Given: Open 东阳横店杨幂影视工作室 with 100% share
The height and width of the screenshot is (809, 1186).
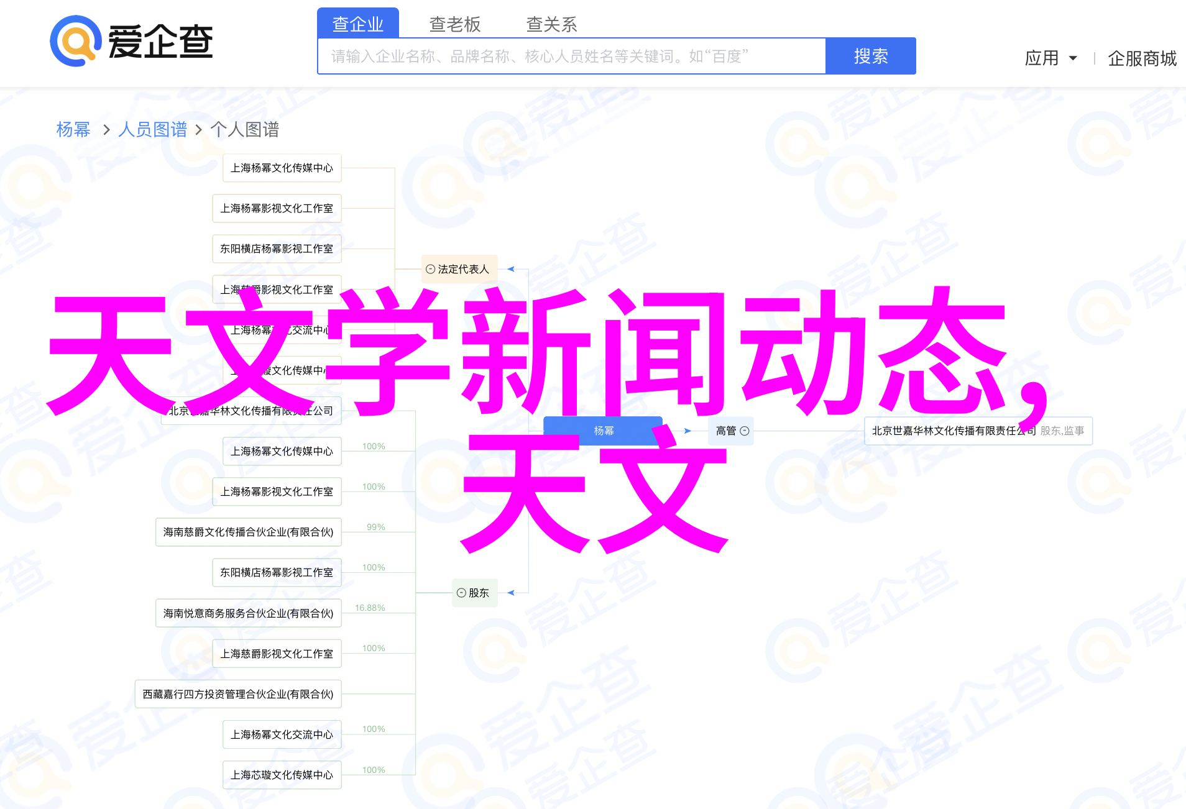Looking at the screenshot, I should [x=277, y=572].
